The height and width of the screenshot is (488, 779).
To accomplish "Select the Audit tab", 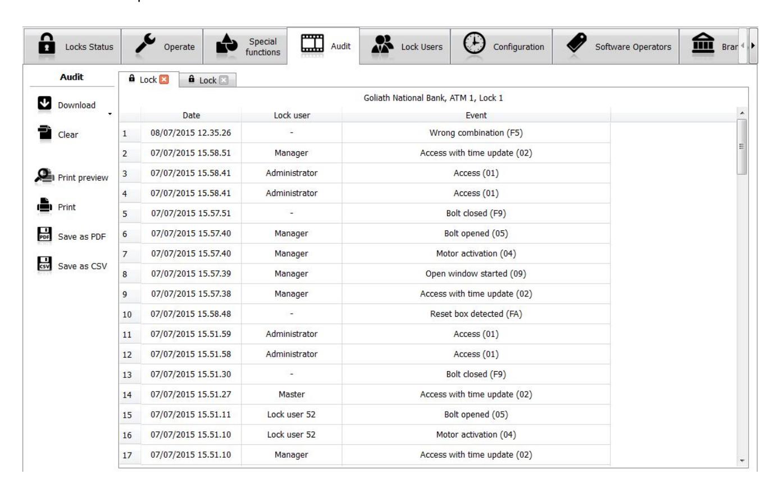I will click(324, 46).
